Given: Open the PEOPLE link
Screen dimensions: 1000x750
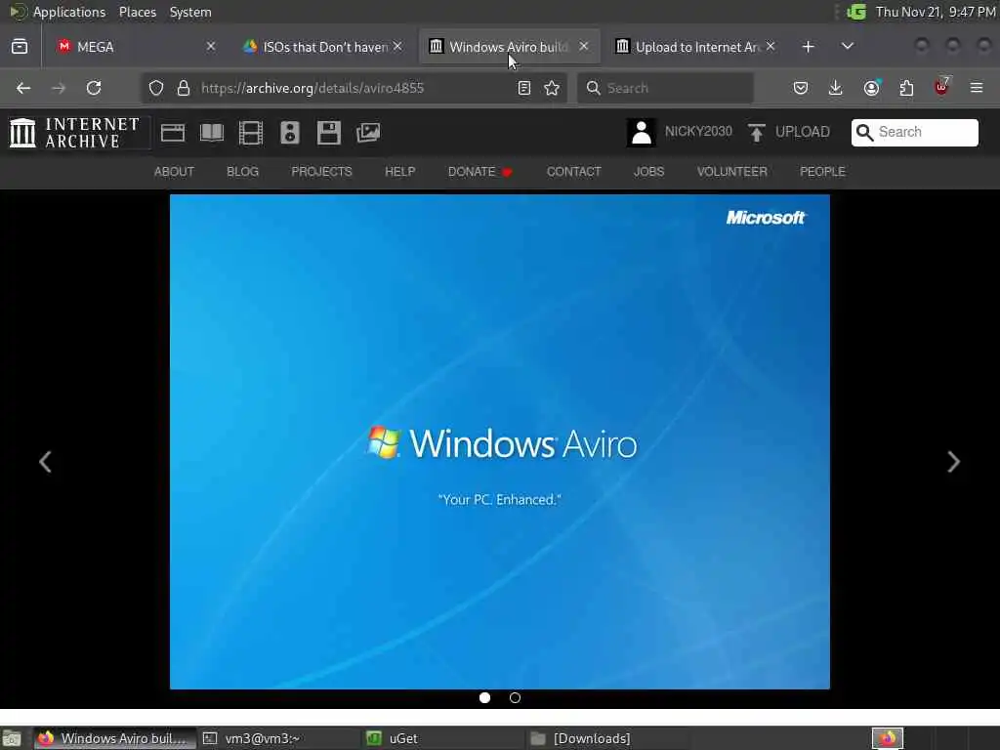Looking at the screenshot, I should coord(822,172).
